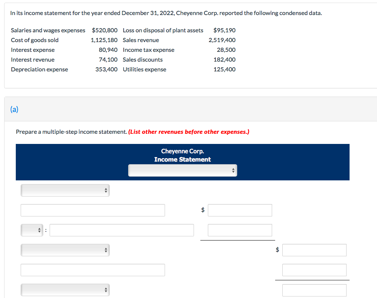Screen dimensions: 377x298
Task: Click the amount field with the second dollar sign
Action: pos(314,250)
